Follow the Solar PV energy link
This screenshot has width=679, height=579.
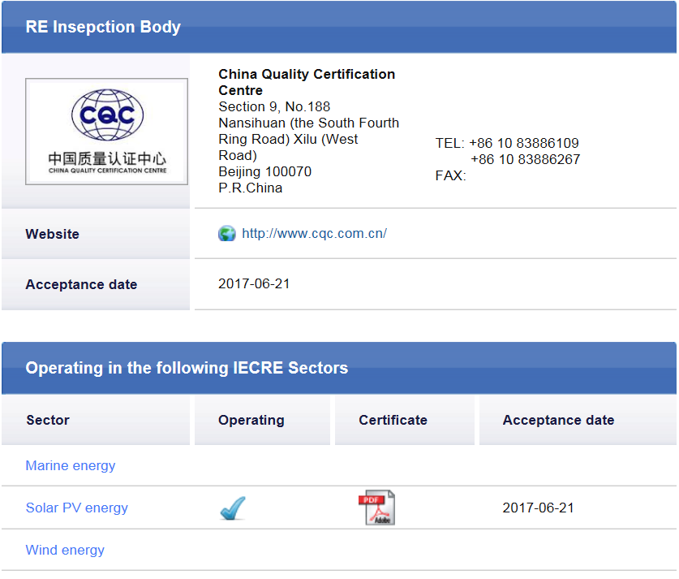pyautogui.click(x=77, y=508)
